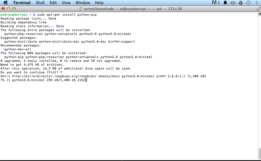261x161 pixels.
Task: Open the Apple menu
Action: pyautogui.click(x=6, y=3)
